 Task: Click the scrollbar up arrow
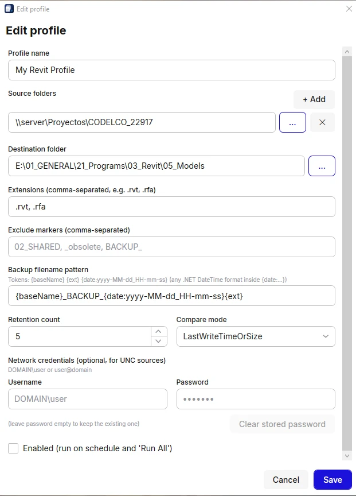(x=347, y=52)
